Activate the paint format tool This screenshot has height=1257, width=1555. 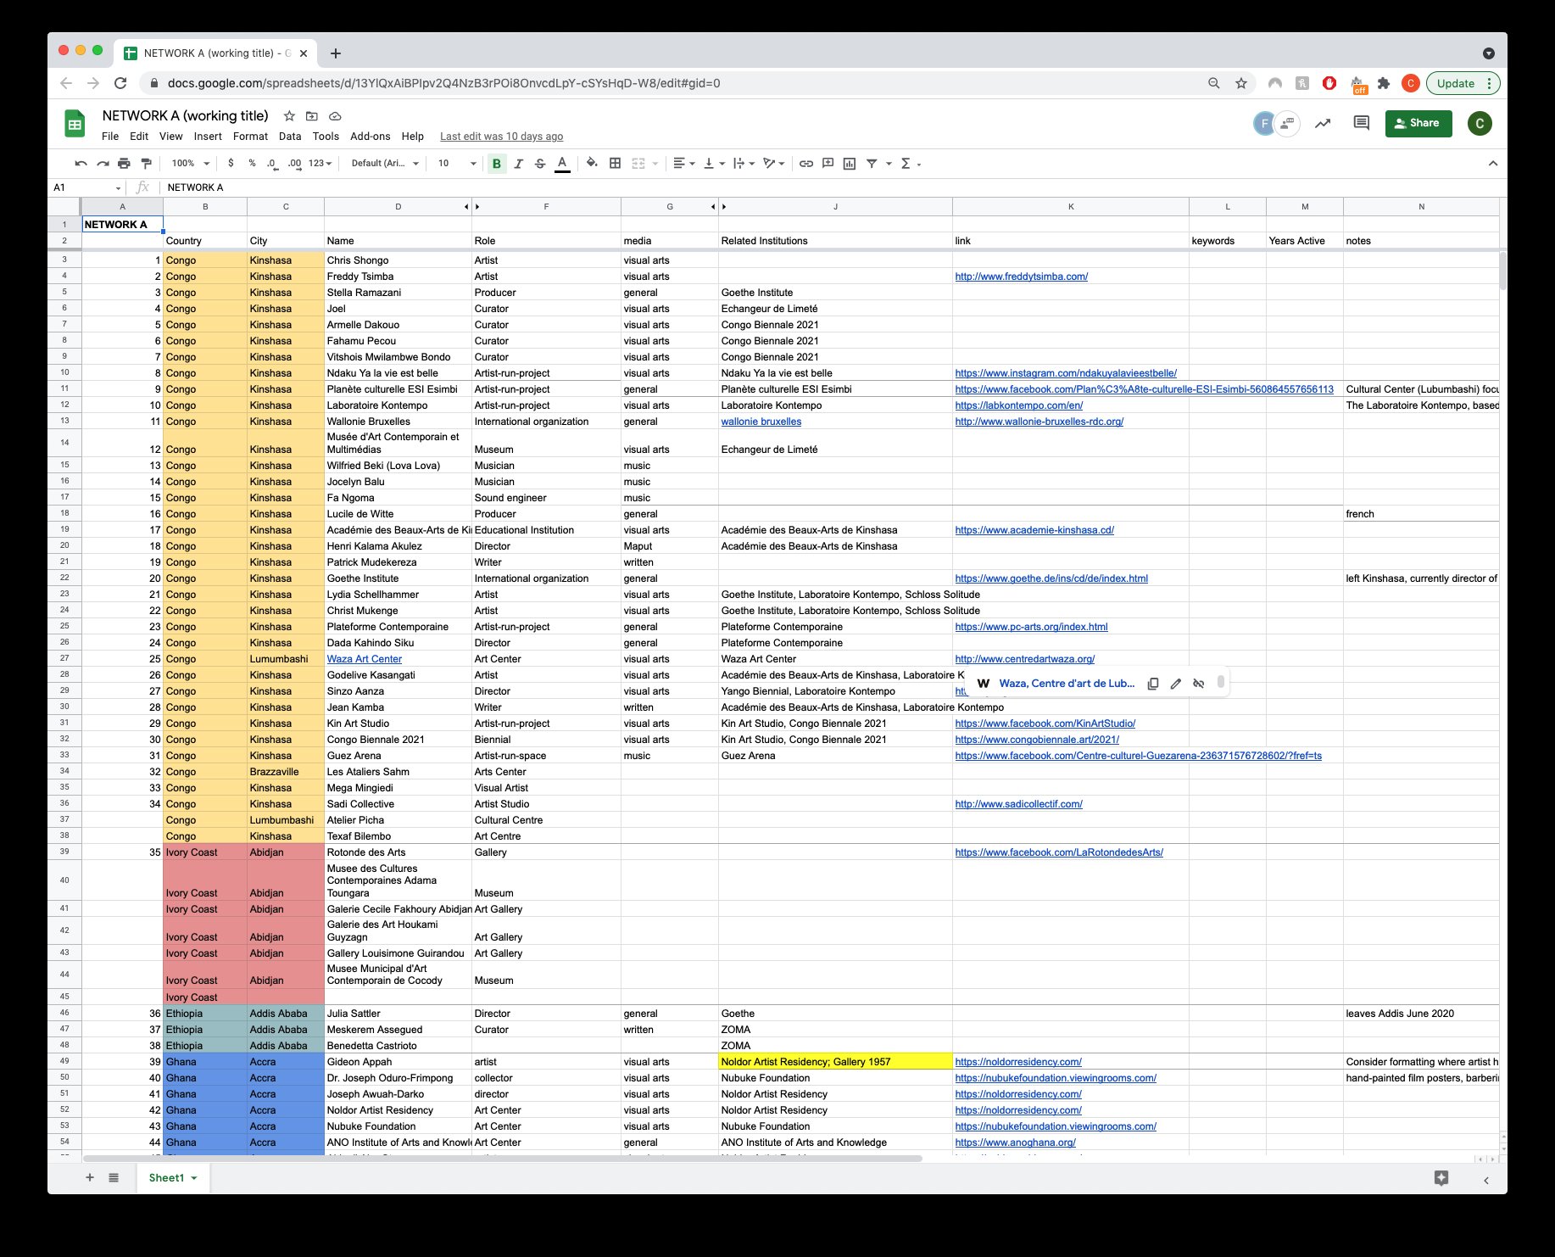[x=146, y=164]
